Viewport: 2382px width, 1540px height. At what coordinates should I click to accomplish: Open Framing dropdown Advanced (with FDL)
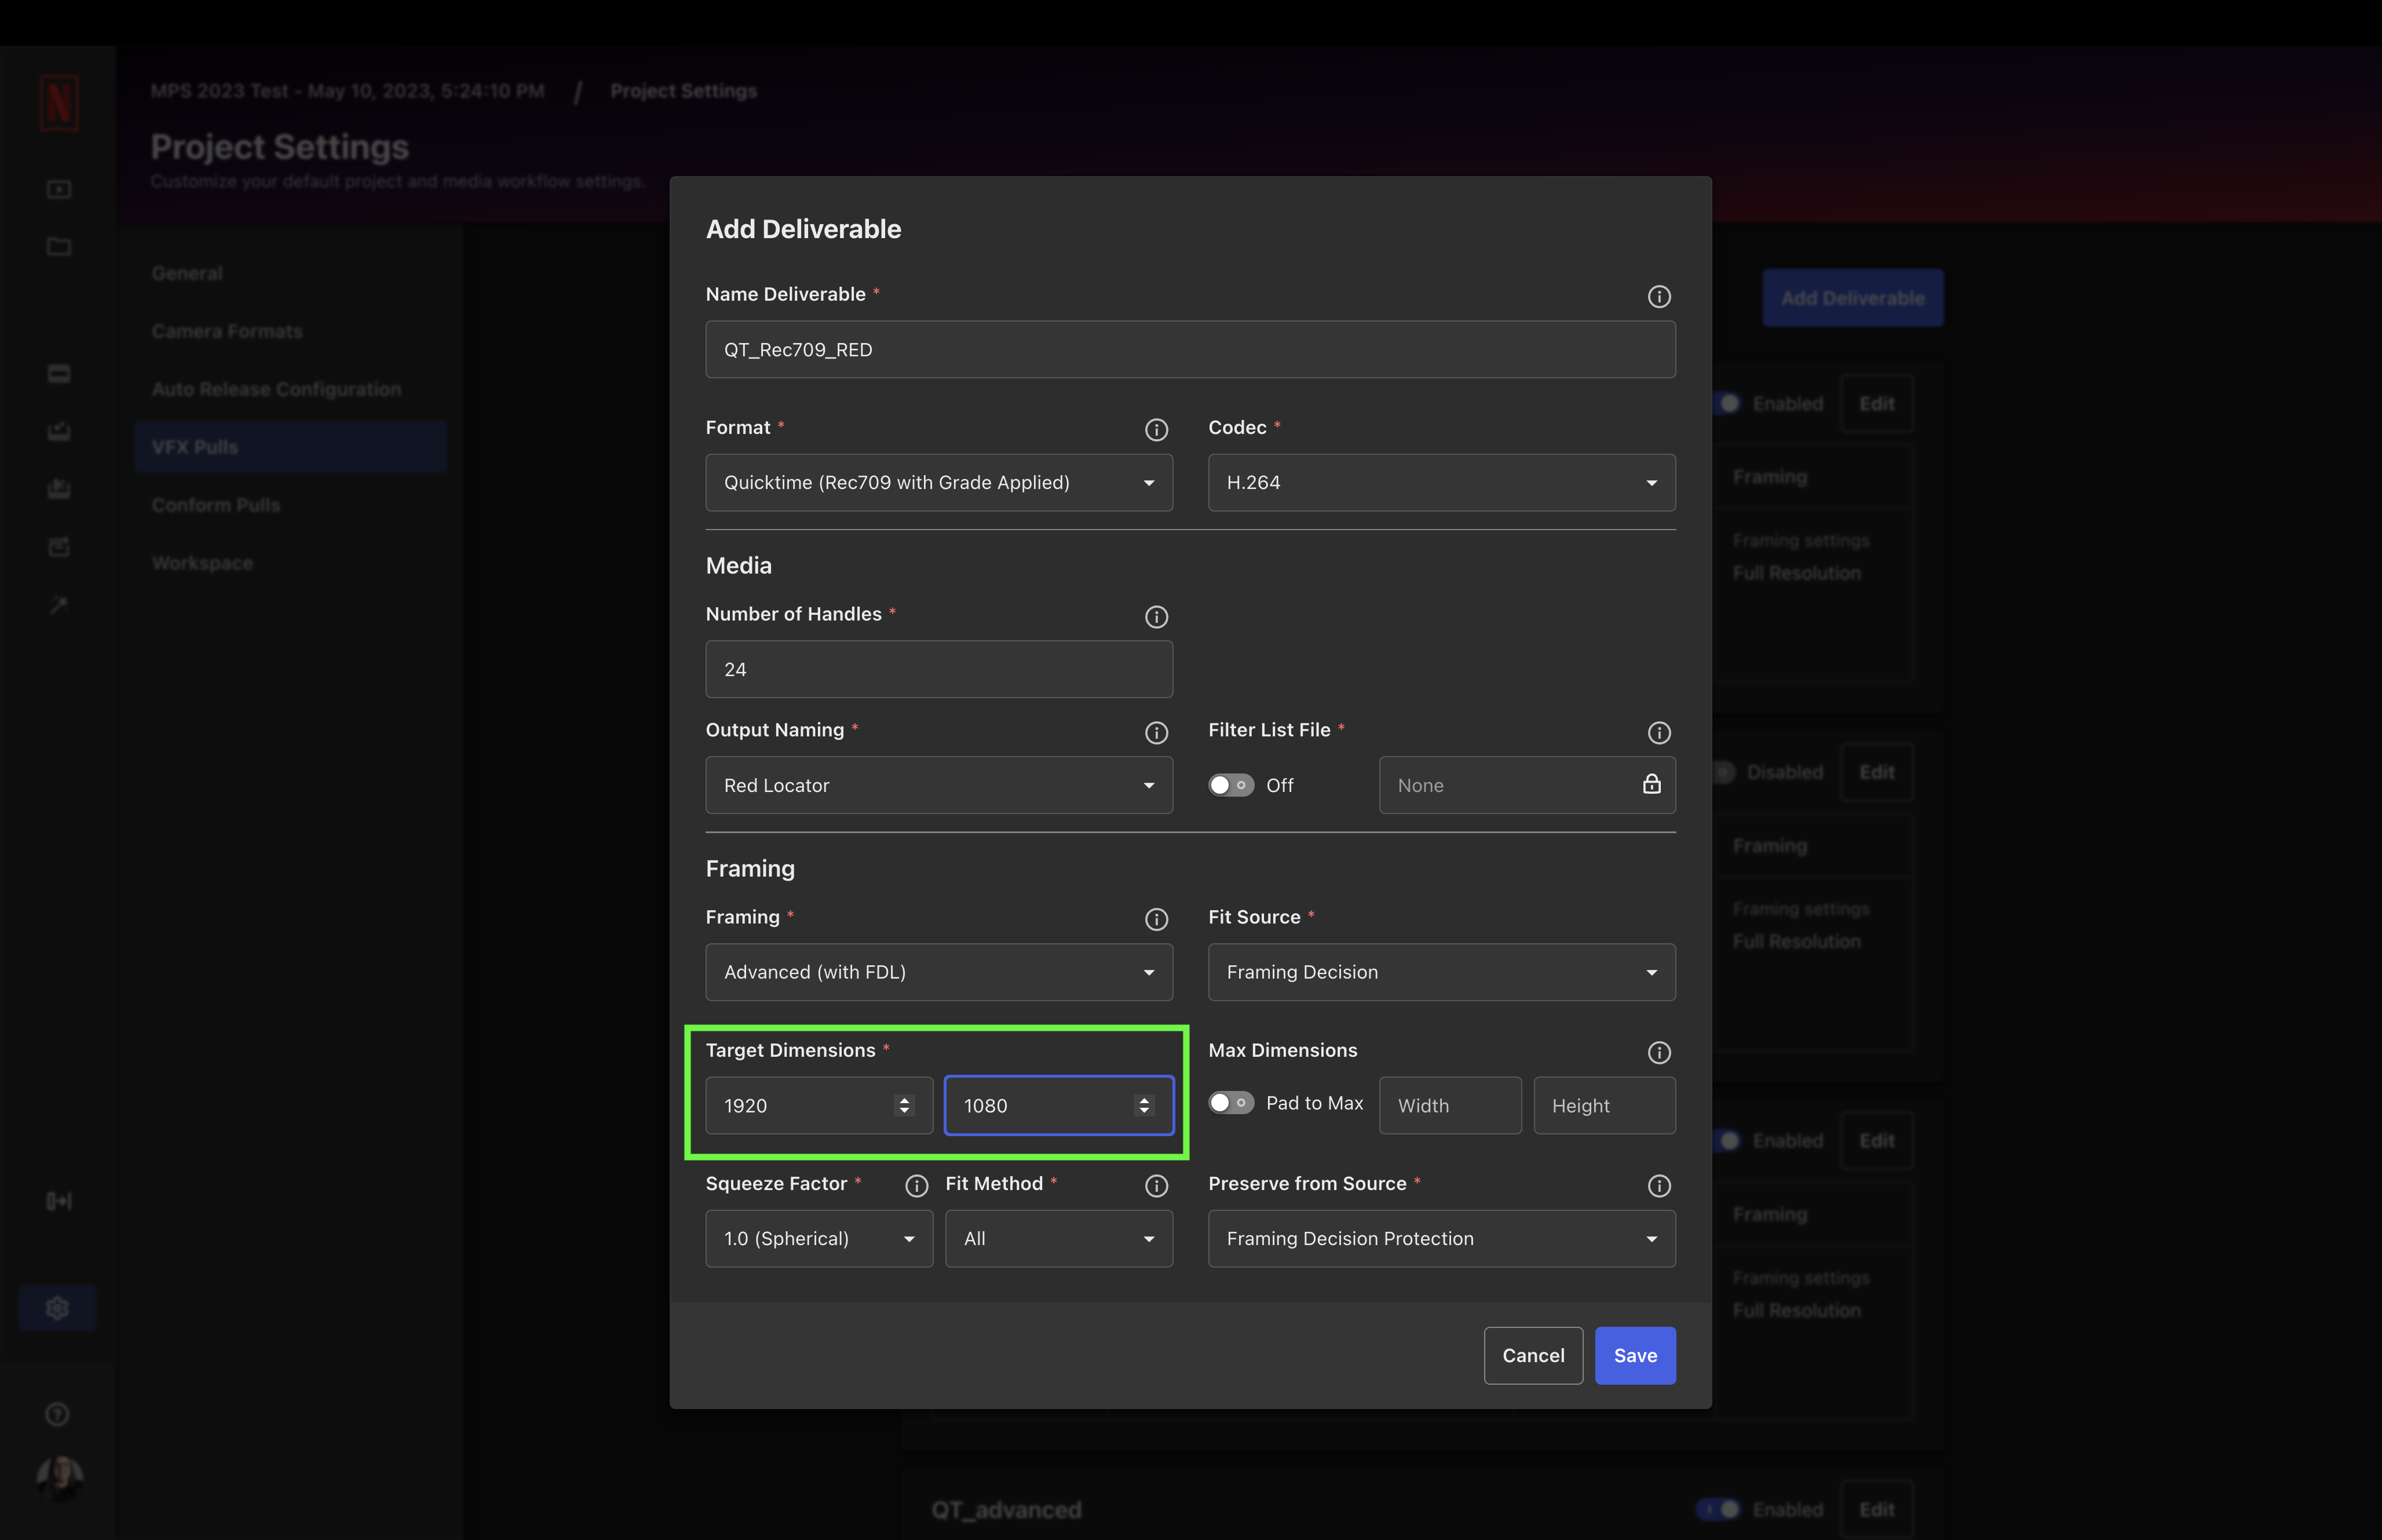tap(938, 972)
